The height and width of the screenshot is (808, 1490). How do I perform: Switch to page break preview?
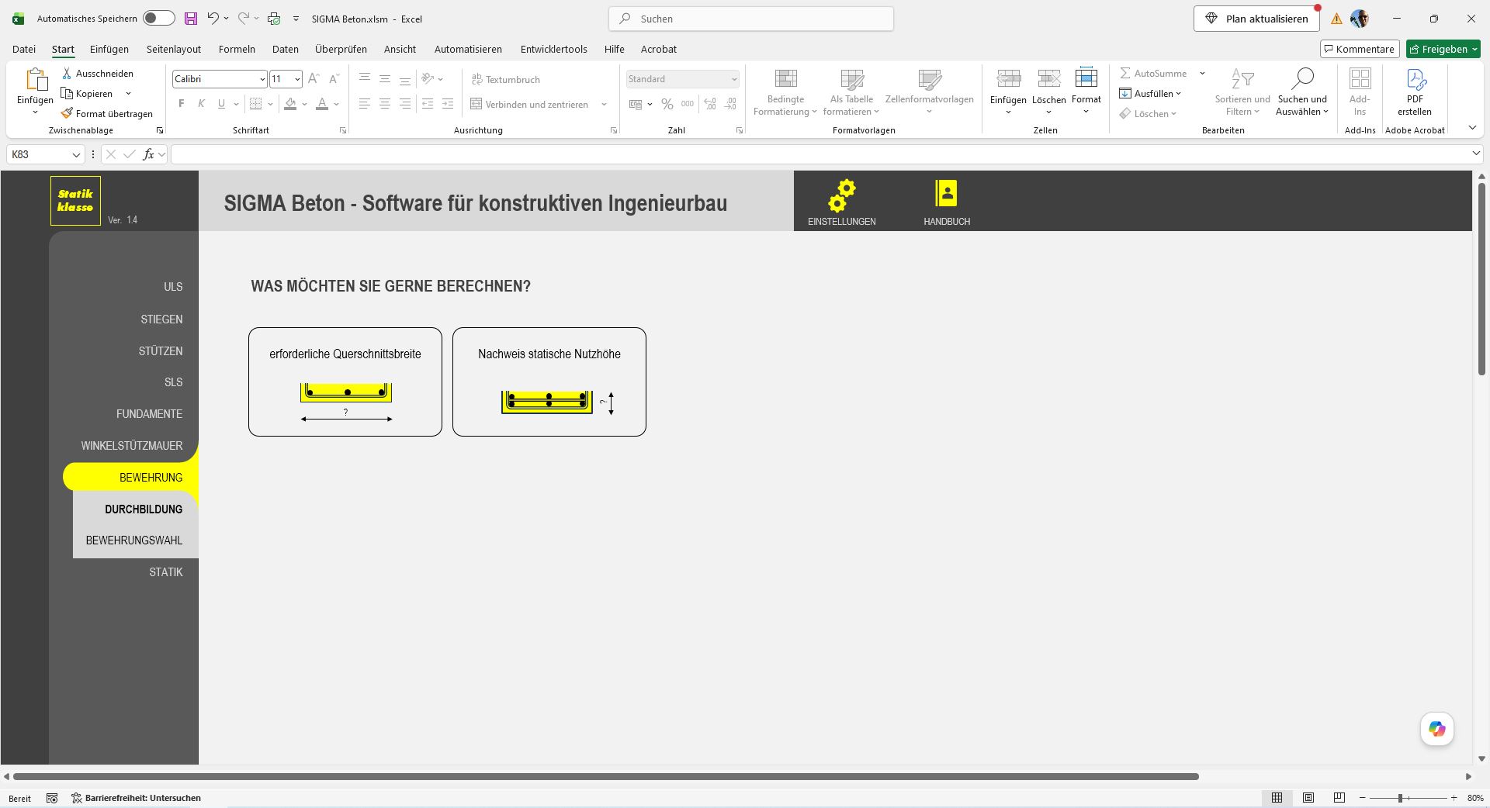tap(1339, 798)
